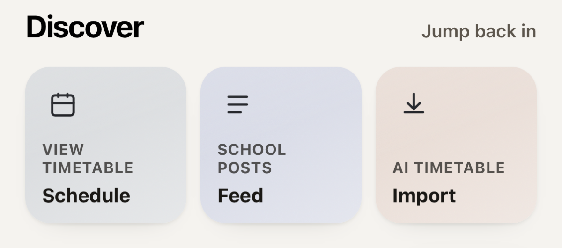Tap the POSTS text above Feed
The width and height of the screenshot is (562, 248).
click(244, 168)
